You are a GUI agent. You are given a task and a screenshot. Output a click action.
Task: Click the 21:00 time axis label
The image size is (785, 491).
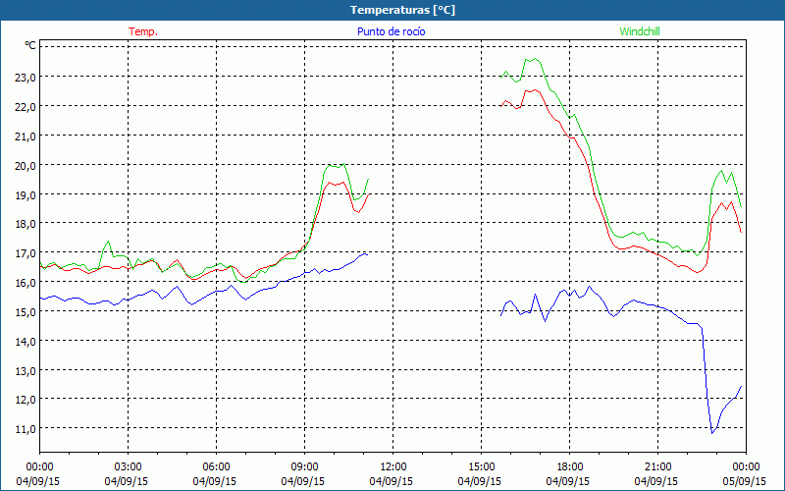point(657,466)
